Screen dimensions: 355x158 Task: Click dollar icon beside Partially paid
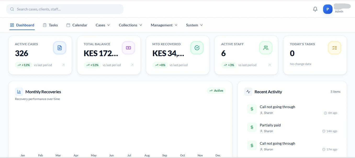pyautogui.click(x=252, y=127)
